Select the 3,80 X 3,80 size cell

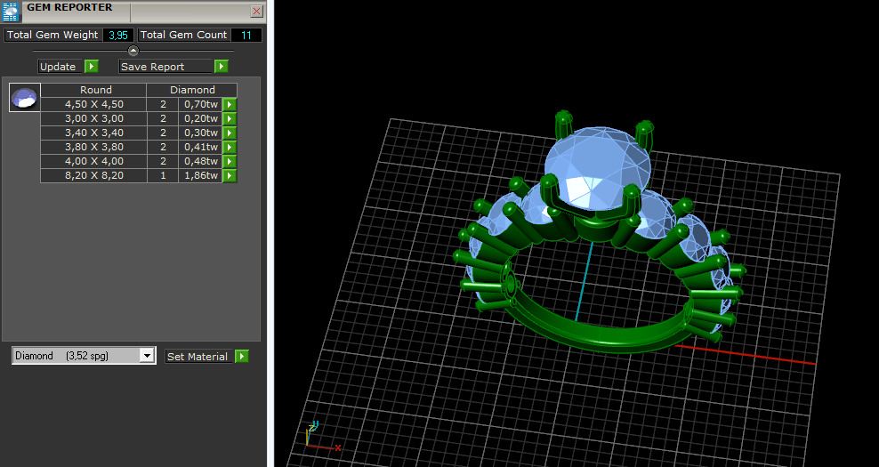(93, 148)
